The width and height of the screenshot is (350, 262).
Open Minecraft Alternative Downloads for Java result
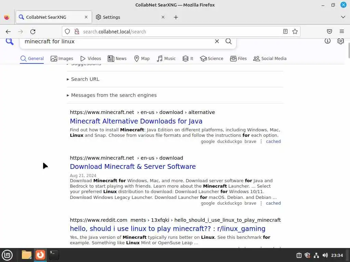(136, 121)
